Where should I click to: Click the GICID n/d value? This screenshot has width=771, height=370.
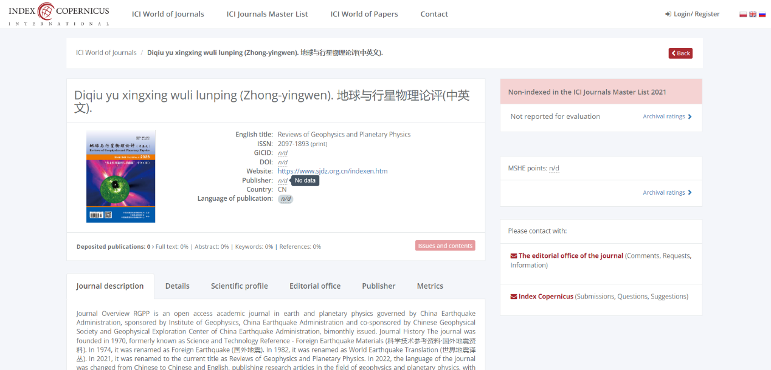pos(283,153)
